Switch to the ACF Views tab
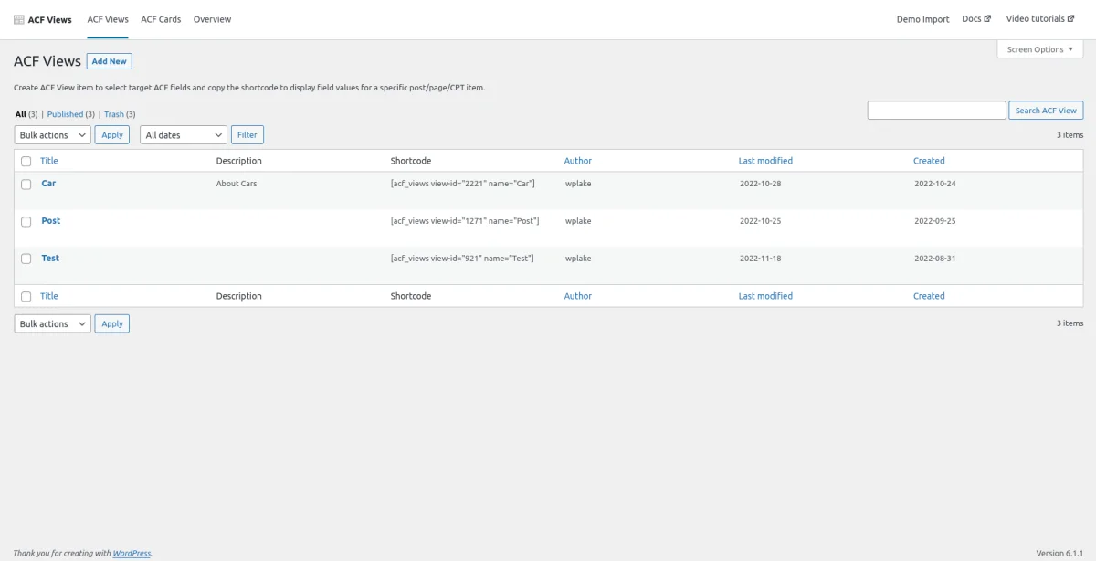 point(108,19)
